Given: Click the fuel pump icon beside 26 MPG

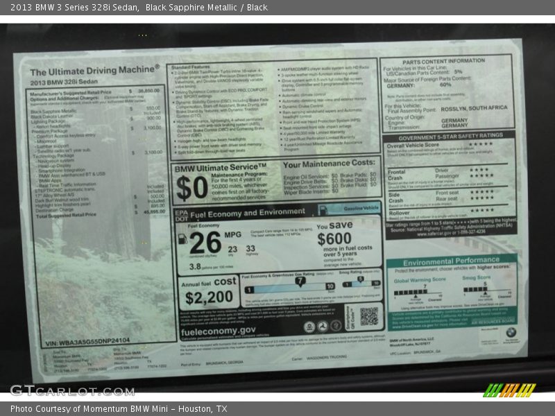Looking at the screenshot, I should (182, 239).
